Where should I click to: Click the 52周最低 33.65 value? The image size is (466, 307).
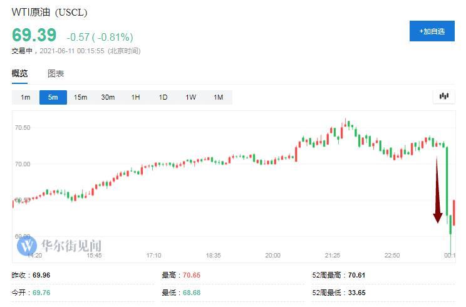pos(356,293)
